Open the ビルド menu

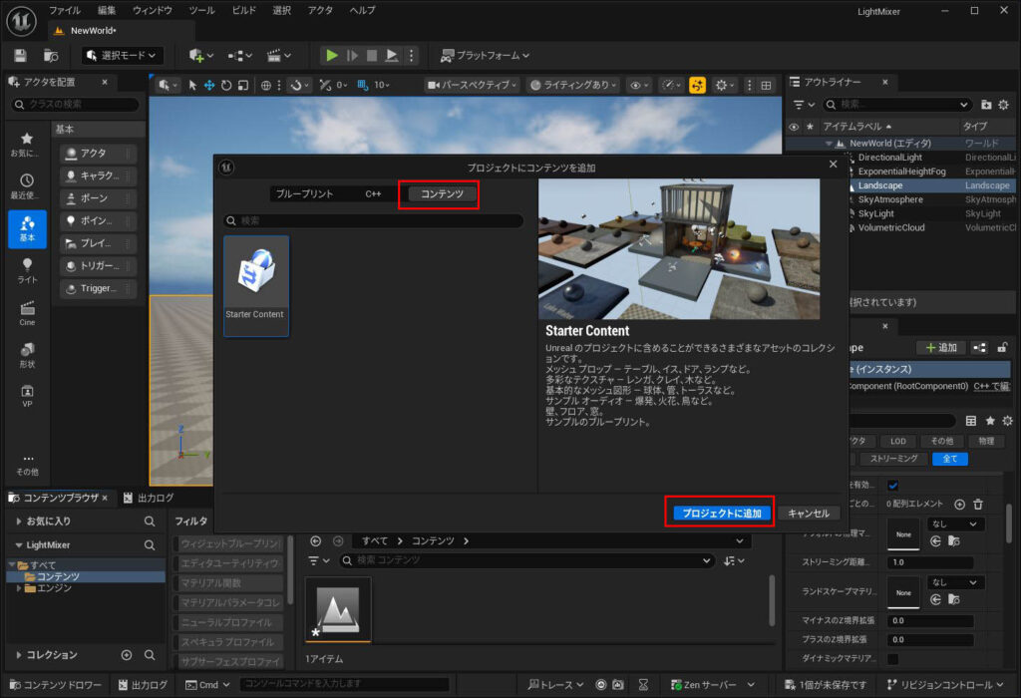pyautogui.click(x=243, y=10)
